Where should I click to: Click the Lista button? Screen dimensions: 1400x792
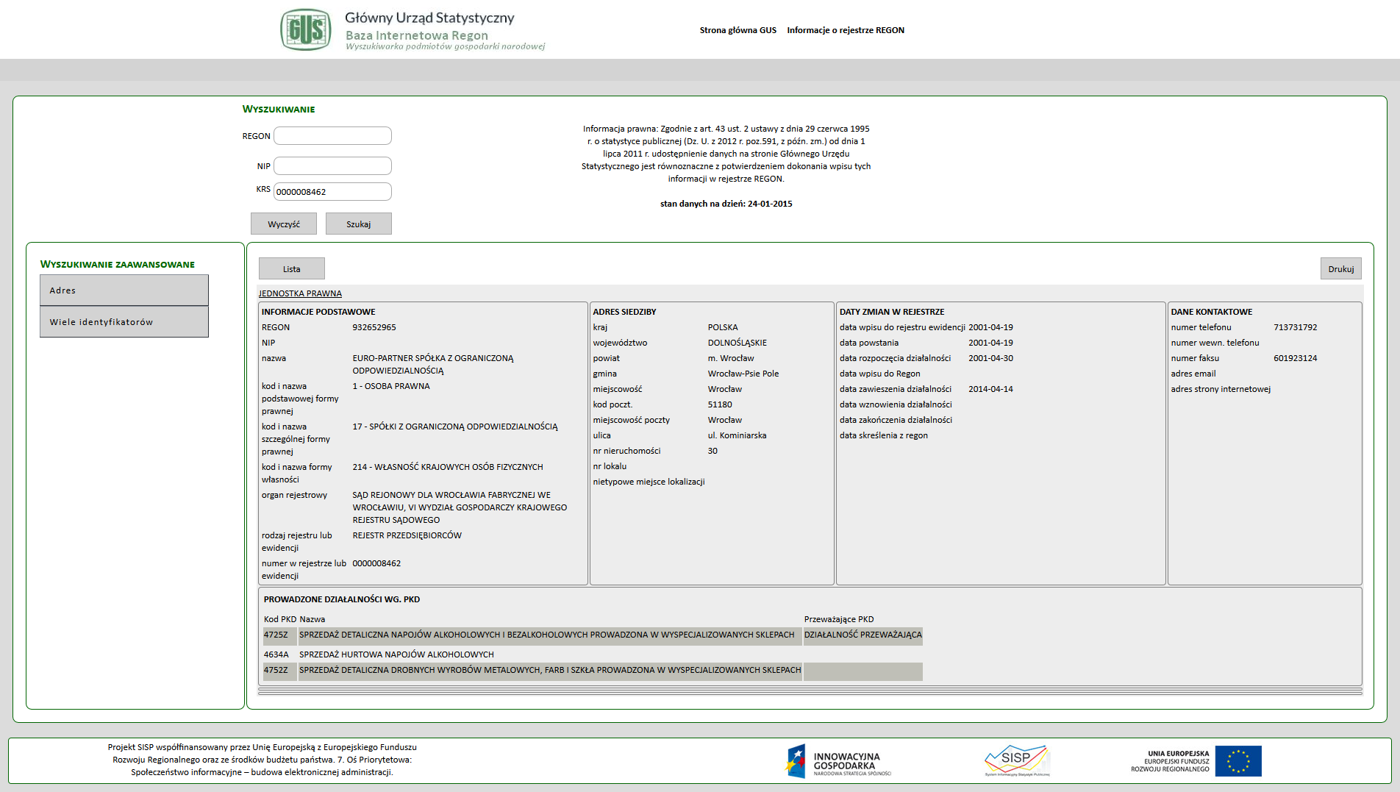click(x=292, y=269)
